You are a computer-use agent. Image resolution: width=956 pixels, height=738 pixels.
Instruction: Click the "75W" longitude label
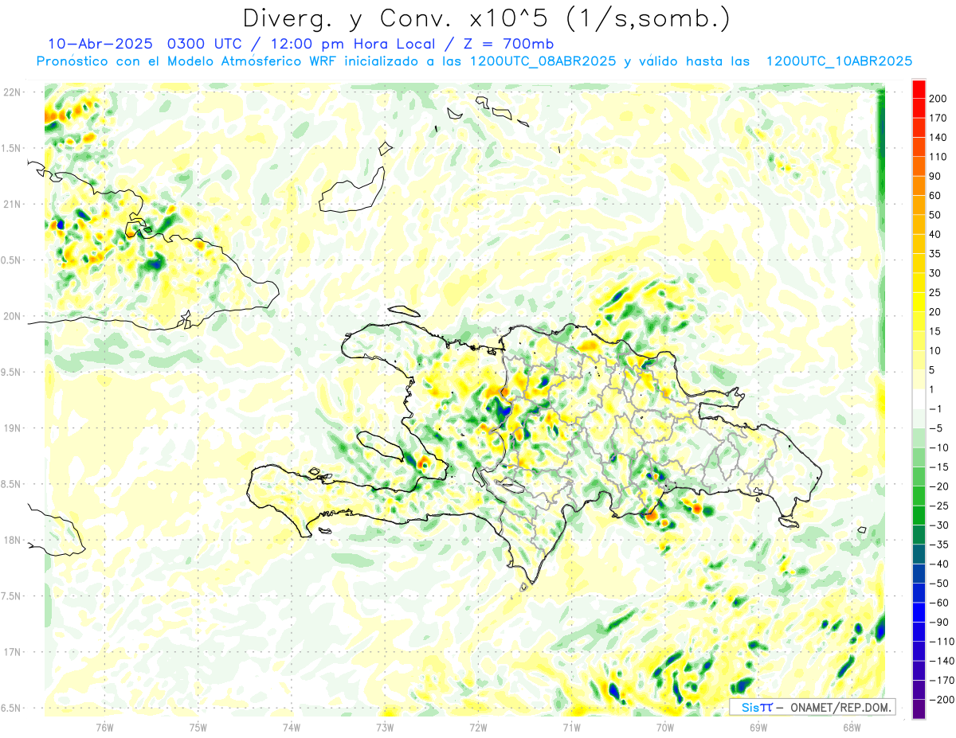pyautogui.click(x=198, y=727)
